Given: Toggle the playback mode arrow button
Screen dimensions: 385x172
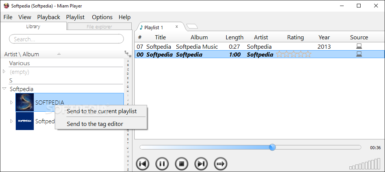Looking at the screenshot, I should (x=221, y=164).
